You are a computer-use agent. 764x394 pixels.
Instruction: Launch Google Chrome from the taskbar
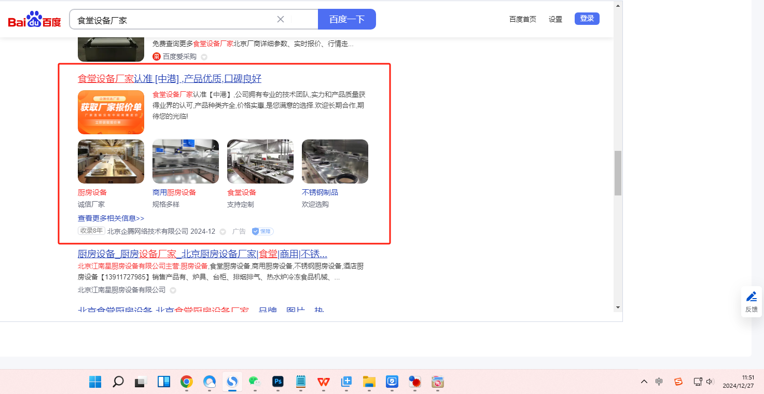tap(187, 382)
